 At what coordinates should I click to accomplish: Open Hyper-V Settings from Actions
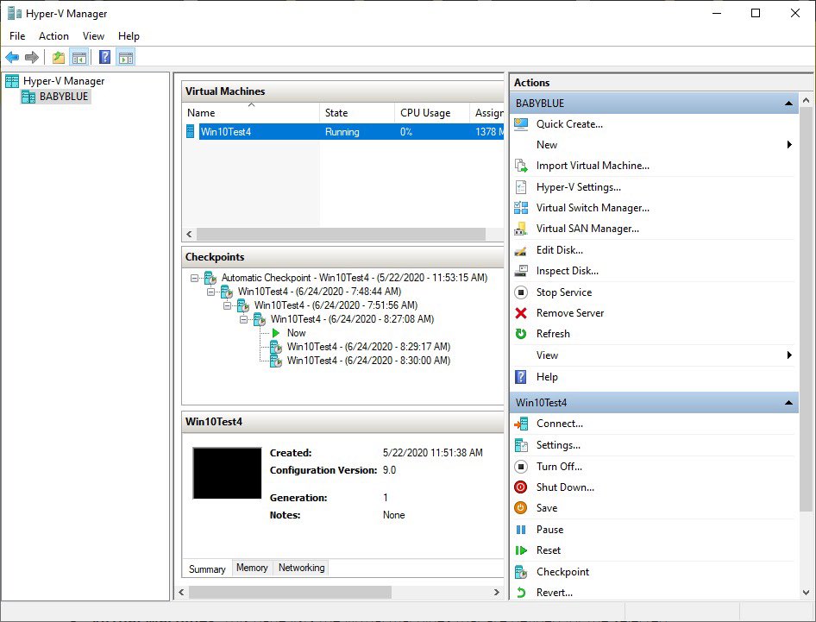tap(578, 187)
